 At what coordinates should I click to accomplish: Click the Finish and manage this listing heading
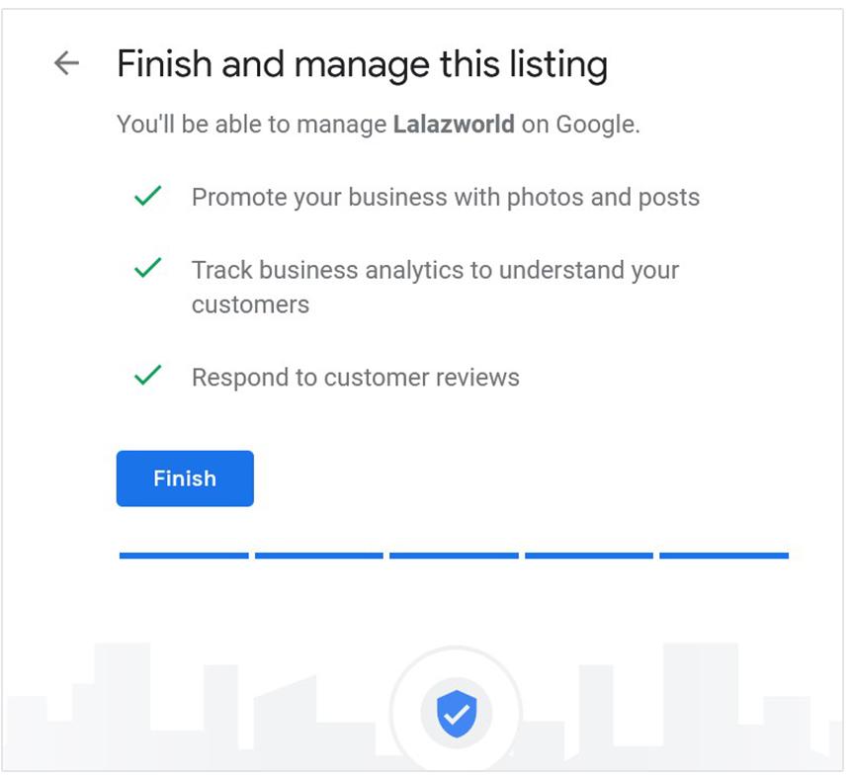coord(363,64)
